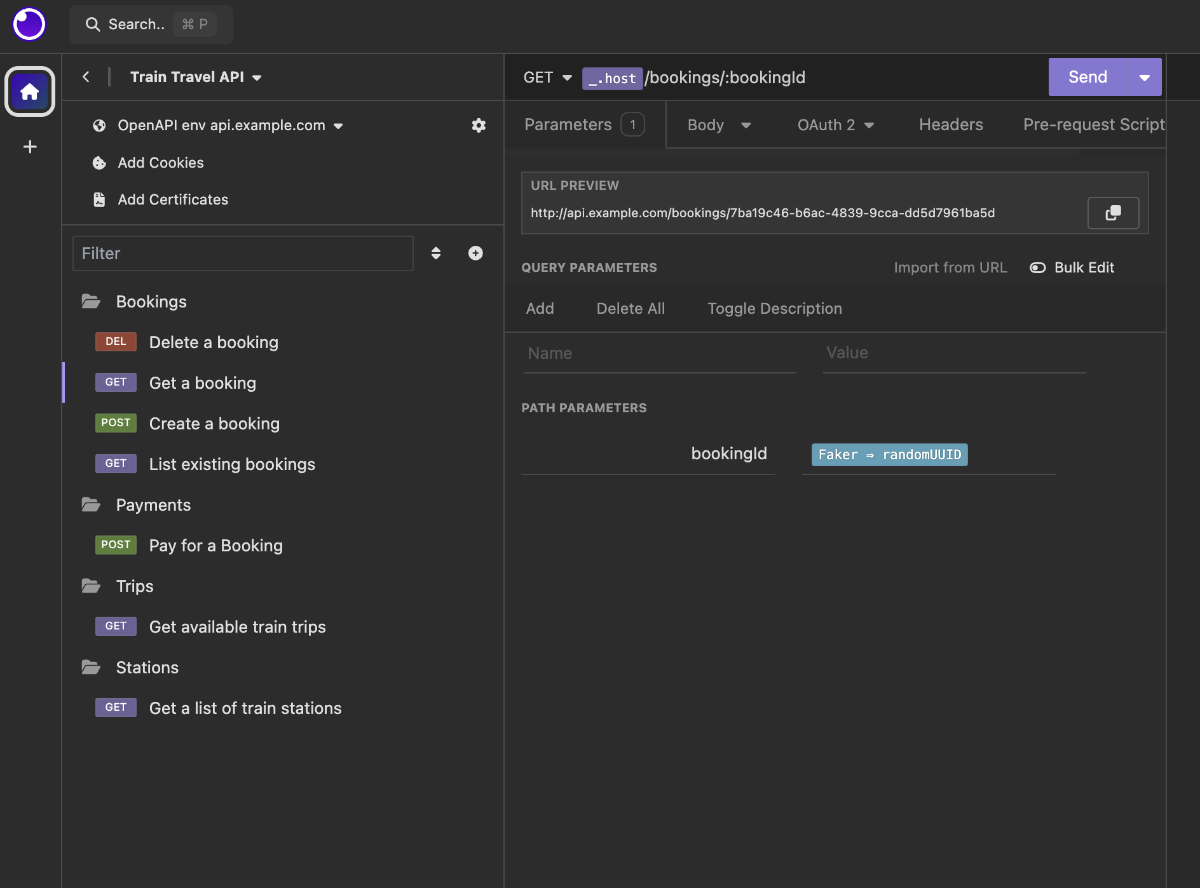Open environment settings with the gear icon

click(479, 125)
